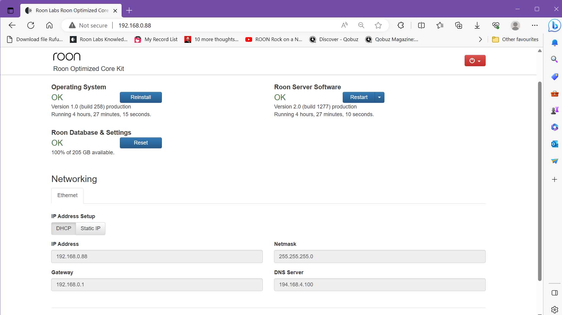Screen dimensions: 562x315
Task: Open the sidebar Games chess icon
Action: (555, 111)
